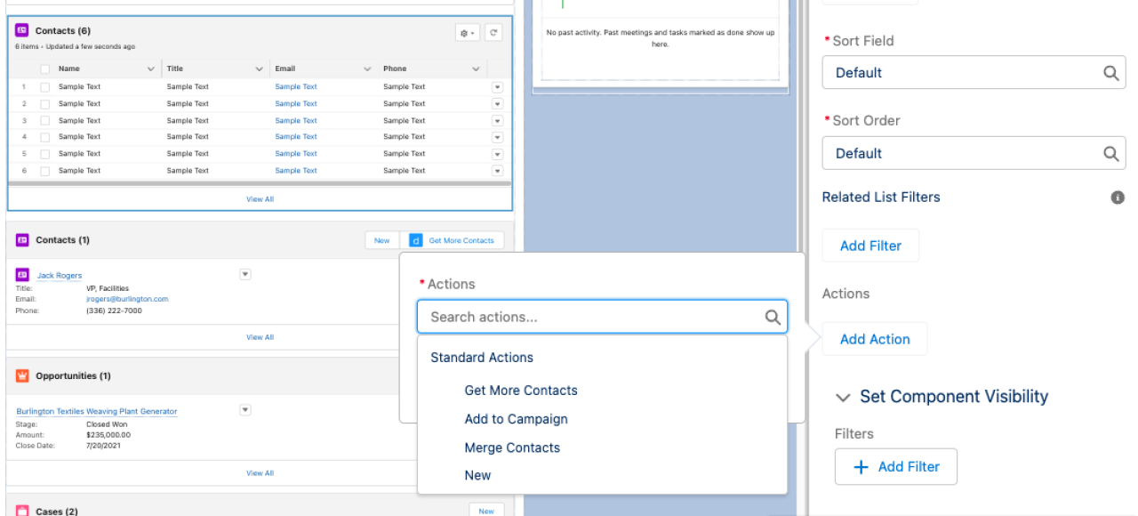Open row 1 actions dropdown arrow
This screenshot has height=516, width=1138.
click(497, 87)
